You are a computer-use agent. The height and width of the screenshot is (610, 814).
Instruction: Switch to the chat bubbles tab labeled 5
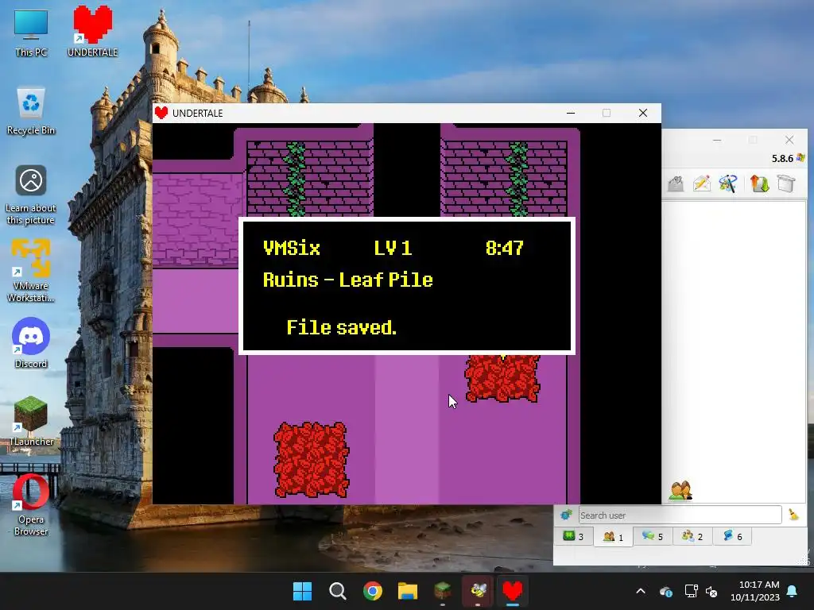[x=653, y=536]
